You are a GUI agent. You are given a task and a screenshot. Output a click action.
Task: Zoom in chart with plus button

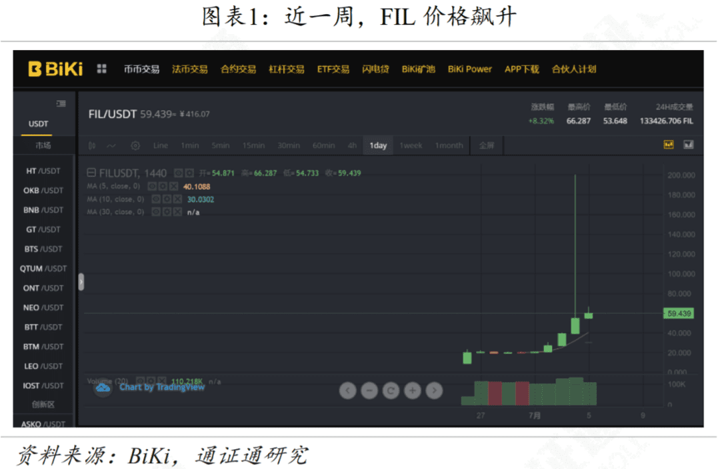click(413, 390)
